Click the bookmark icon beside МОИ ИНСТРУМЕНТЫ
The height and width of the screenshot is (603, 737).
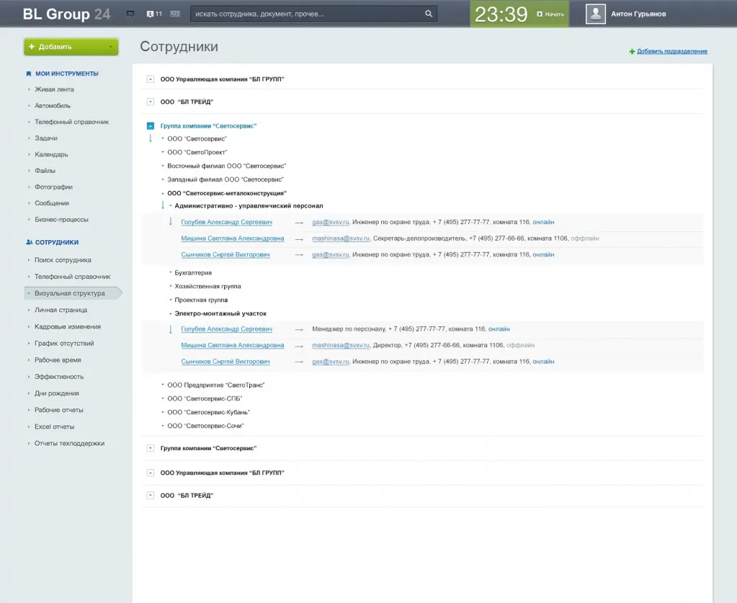click(x=29, y=73)
